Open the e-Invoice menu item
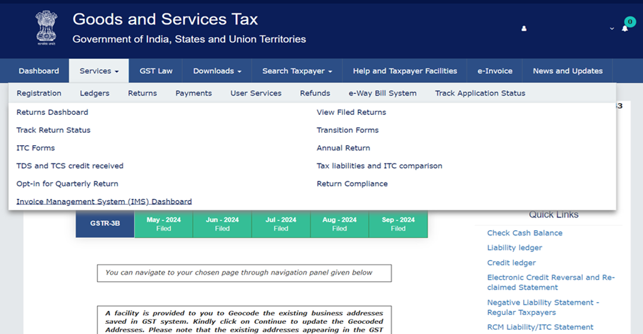 494,71
